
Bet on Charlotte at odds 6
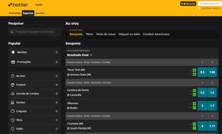point(202,126)
